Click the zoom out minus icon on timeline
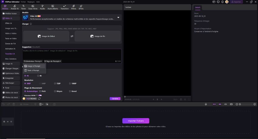 (x=237, y=104)
